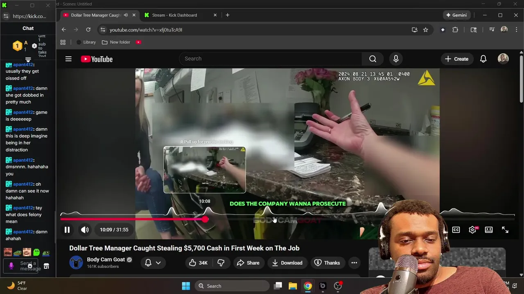Expand the channel notification bell dropdown

tap(152, 263)
